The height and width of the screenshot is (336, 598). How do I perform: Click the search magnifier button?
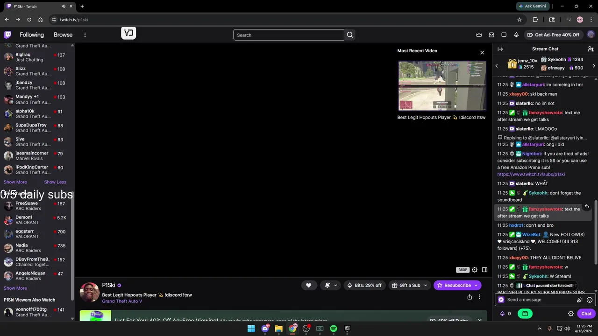coord(350,35)
